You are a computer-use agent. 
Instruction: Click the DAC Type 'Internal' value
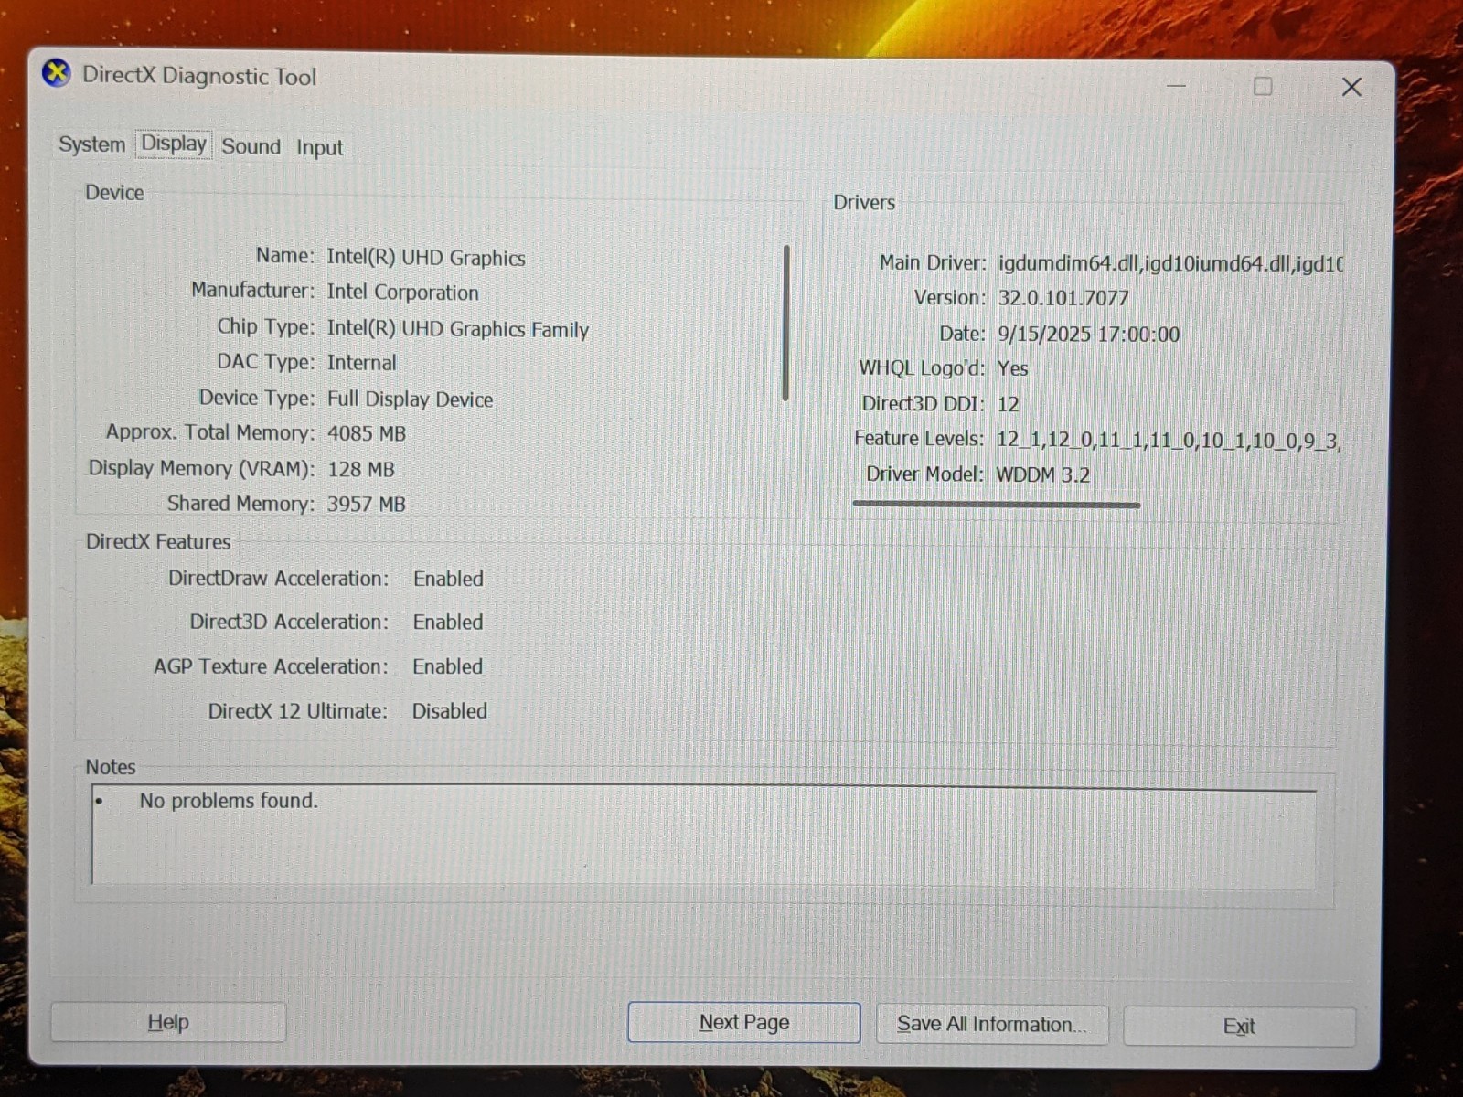(362, 363)
